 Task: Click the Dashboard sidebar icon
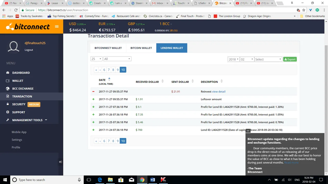click(x=8, y=73)
